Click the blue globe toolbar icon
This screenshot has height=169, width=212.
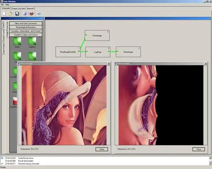click(25, 14)
